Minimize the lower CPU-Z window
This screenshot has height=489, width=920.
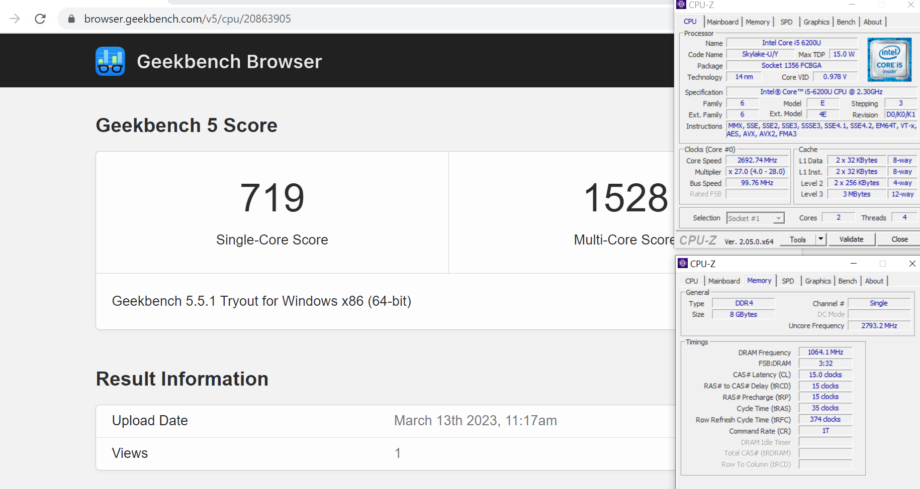pos(853,264)
